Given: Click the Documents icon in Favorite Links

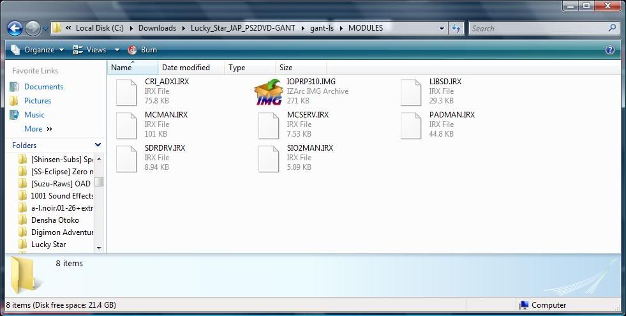Looking at the screenshot, I should (15, 87).
